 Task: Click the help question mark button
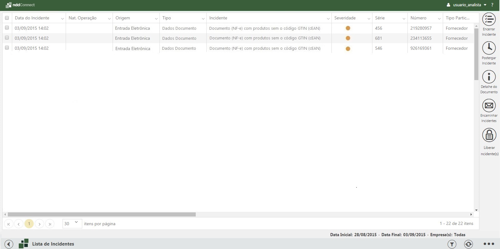[492, 5]
